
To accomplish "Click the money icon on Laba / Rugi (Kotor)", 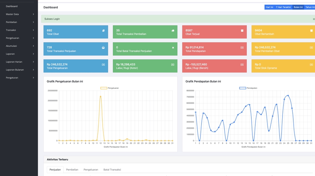I will (173, 65).
